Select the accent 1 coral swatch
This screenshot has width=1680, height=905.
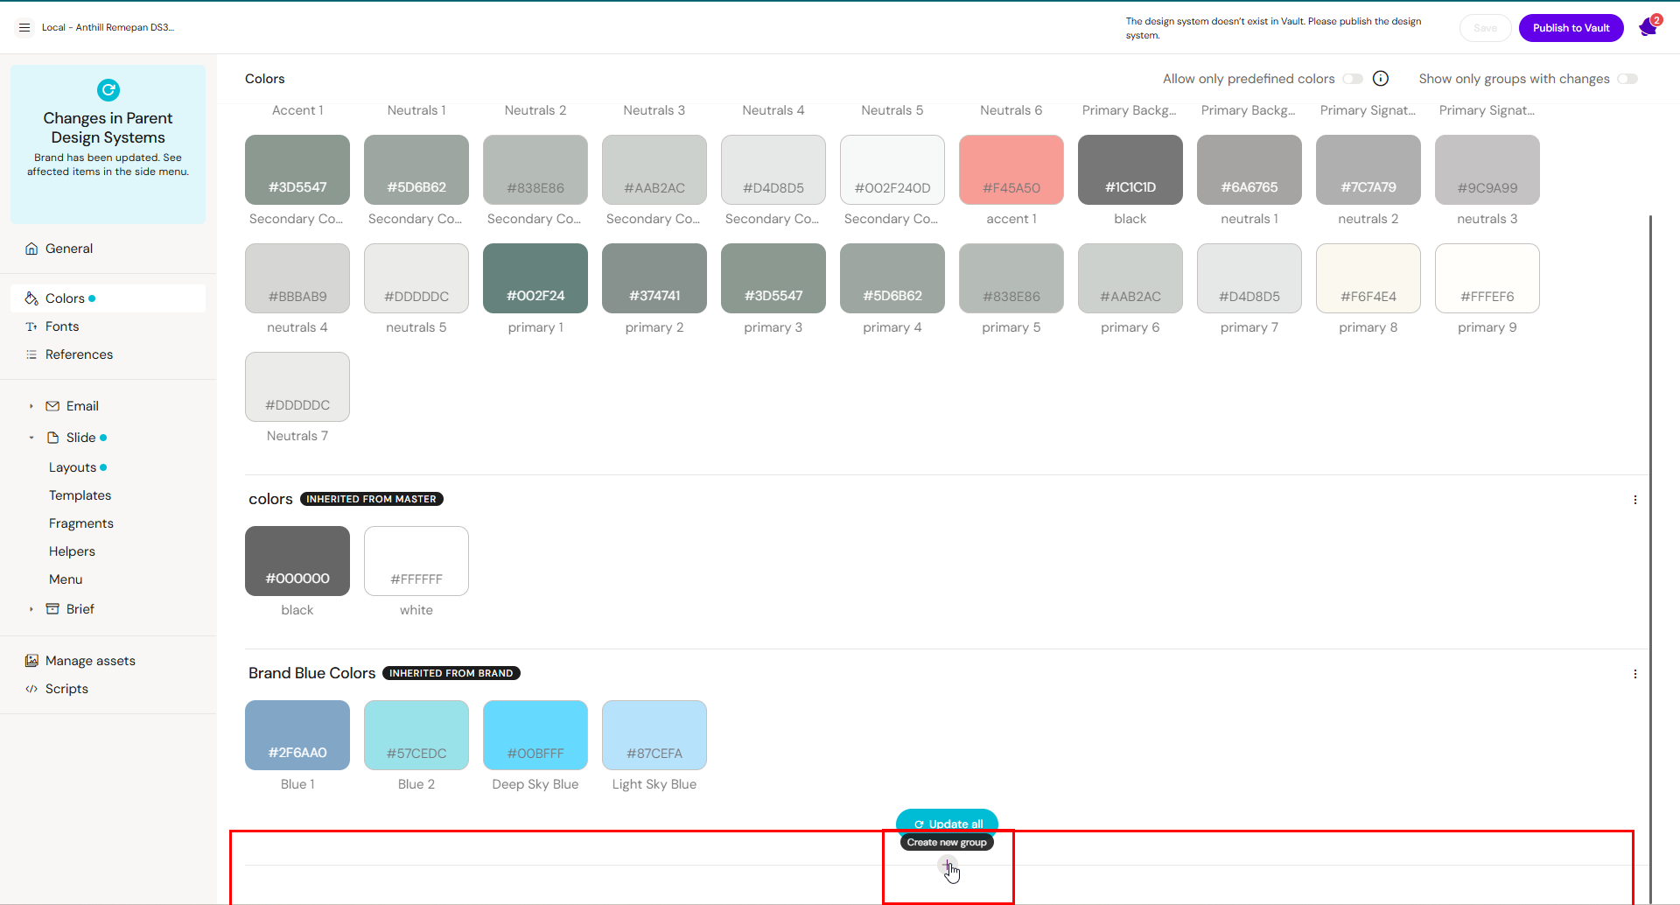[x=1011, y=170]
